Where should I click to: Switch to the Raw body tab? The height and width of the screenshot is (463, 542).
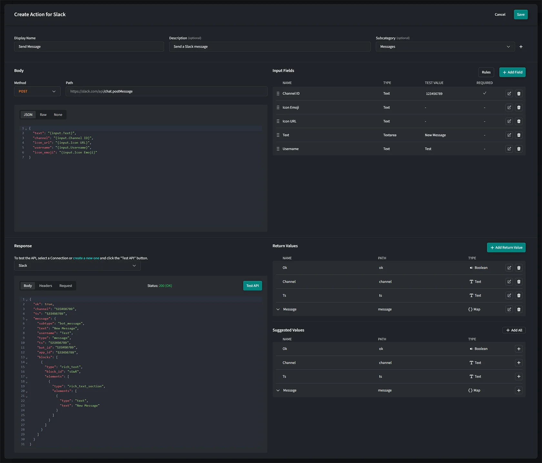click(x=43, y=114)
